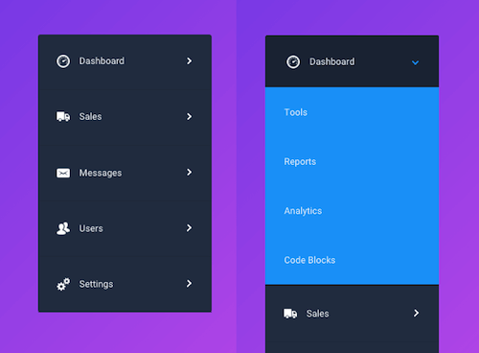Image resolution: width=479 pixels, height=353 pixels.
Task: Click the Sales truck icon in right menu
Action: point(290,314)
